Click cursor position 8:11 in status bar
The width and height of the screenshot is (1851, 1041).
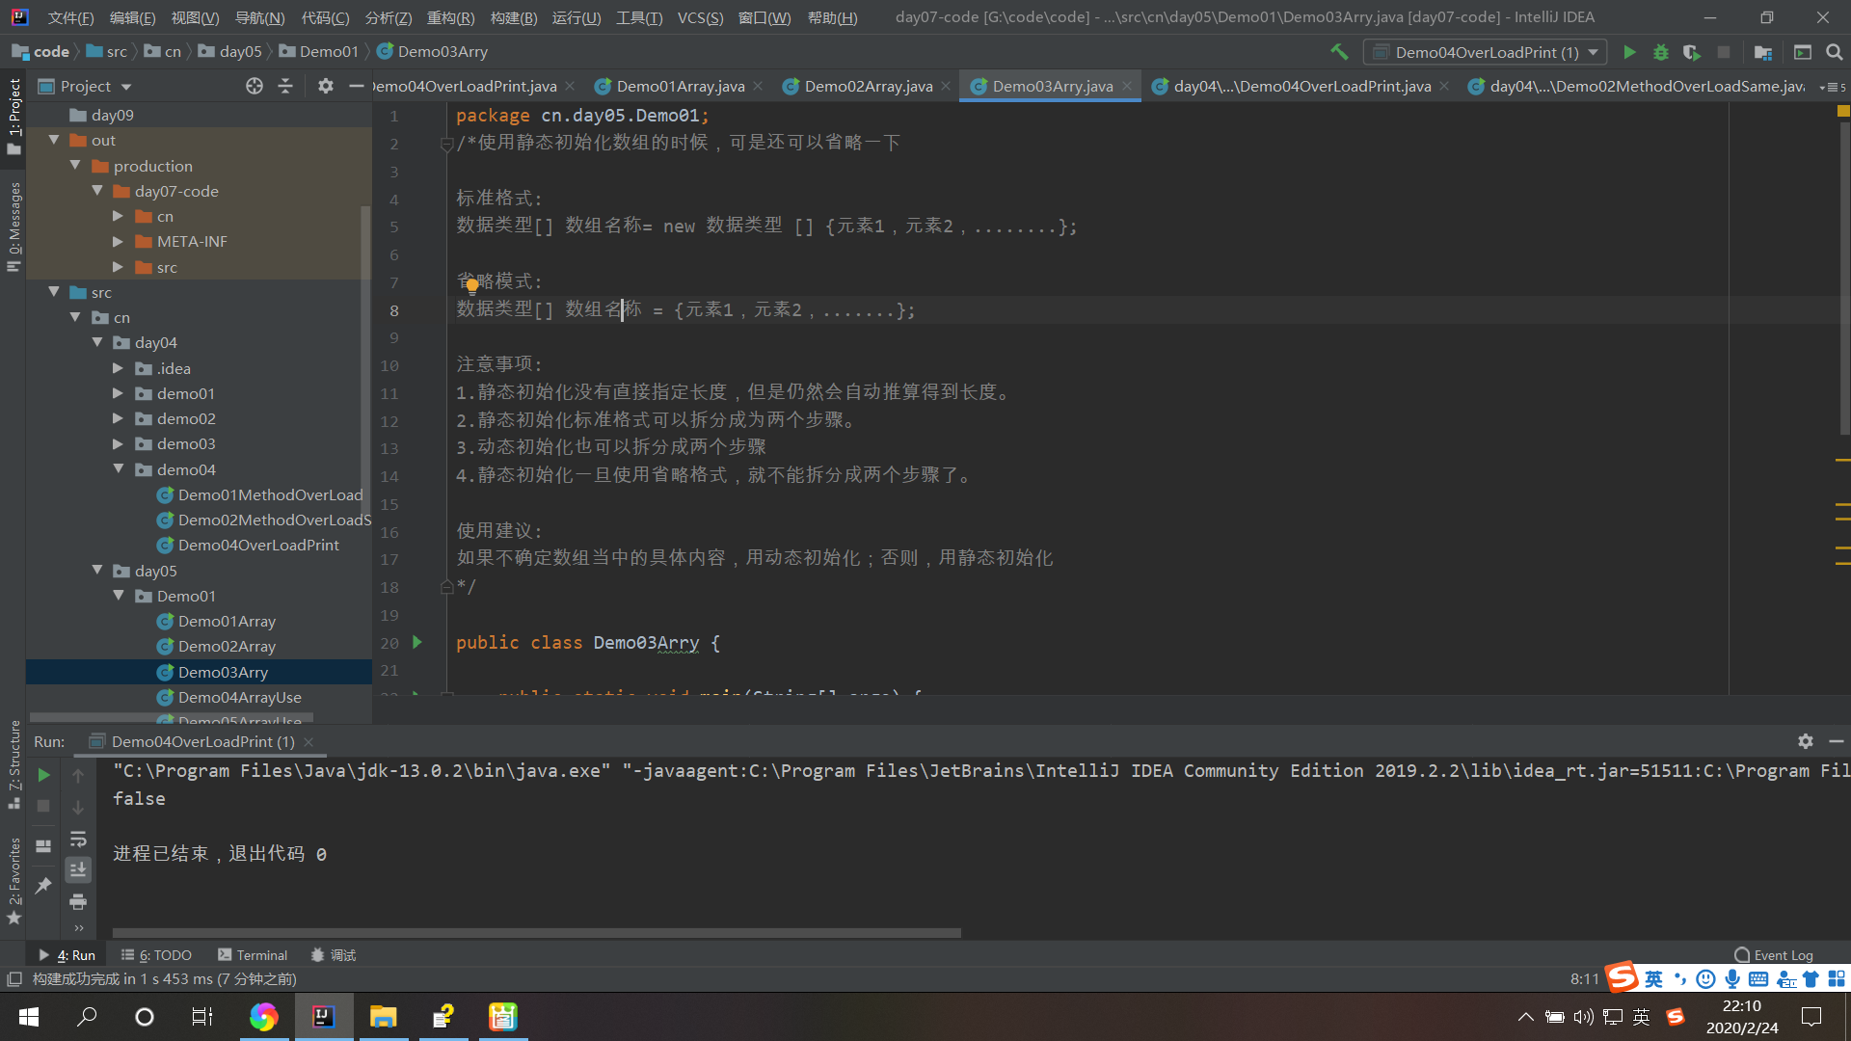click(1585, 979)
